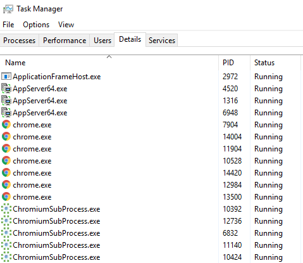This screenshot has height=263, width=303.
Task: Select the chrome.exe row with PID 14004
Action: (x=150, y=137)
